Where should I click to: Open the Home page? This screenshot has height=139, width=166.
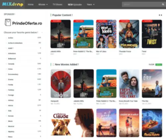[31, 4]
